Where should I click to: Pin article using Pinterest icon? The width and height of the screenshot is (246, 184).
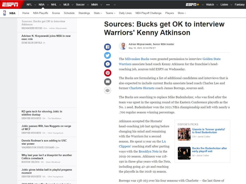108,73
